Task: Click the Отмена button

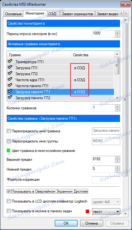Action: [x=92, y=223]
